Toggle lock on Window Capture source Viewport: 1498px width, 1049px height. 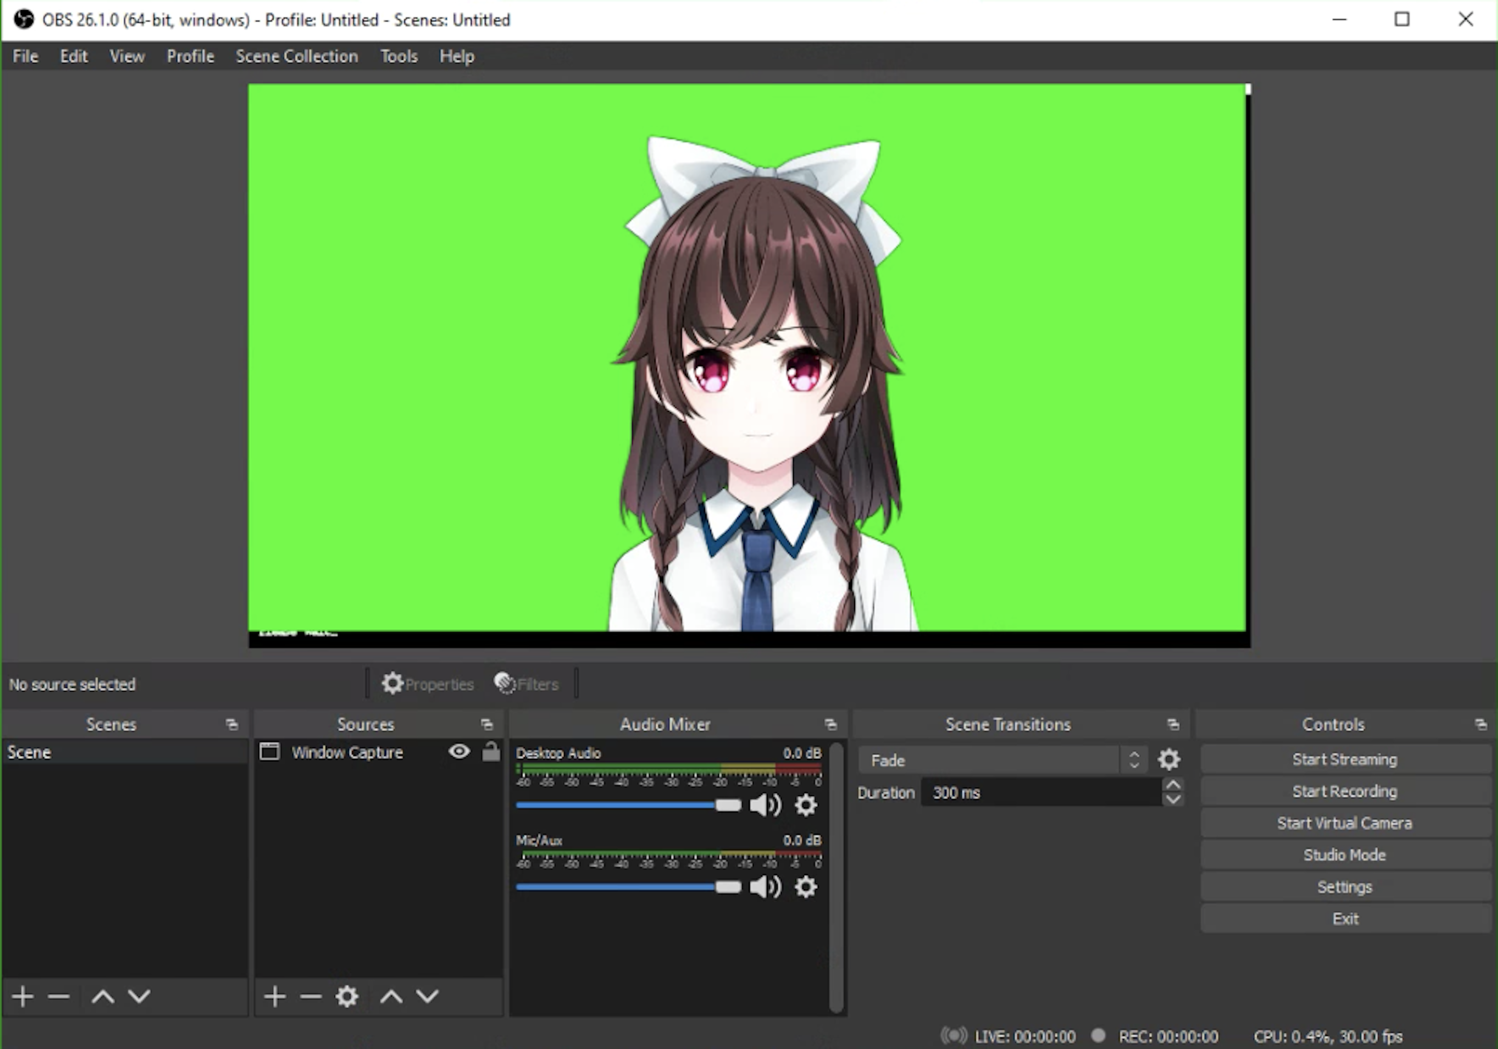[491, 751]
